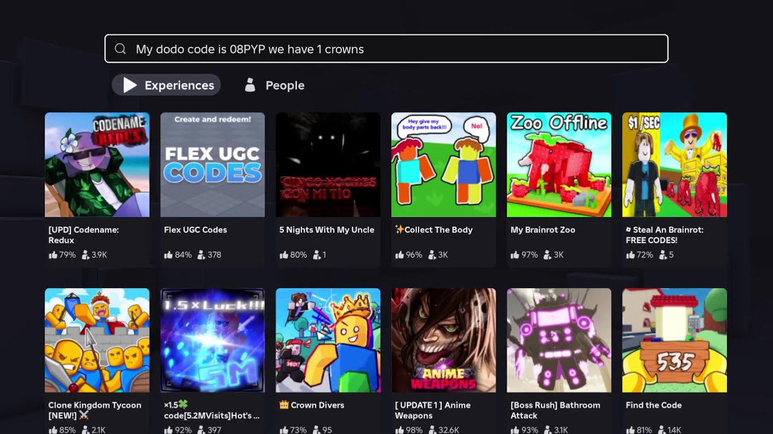This screenshot has width=773, height=434.
Task: Click the 'My Brainrot Zoo' title text
Action: [543, 230]
